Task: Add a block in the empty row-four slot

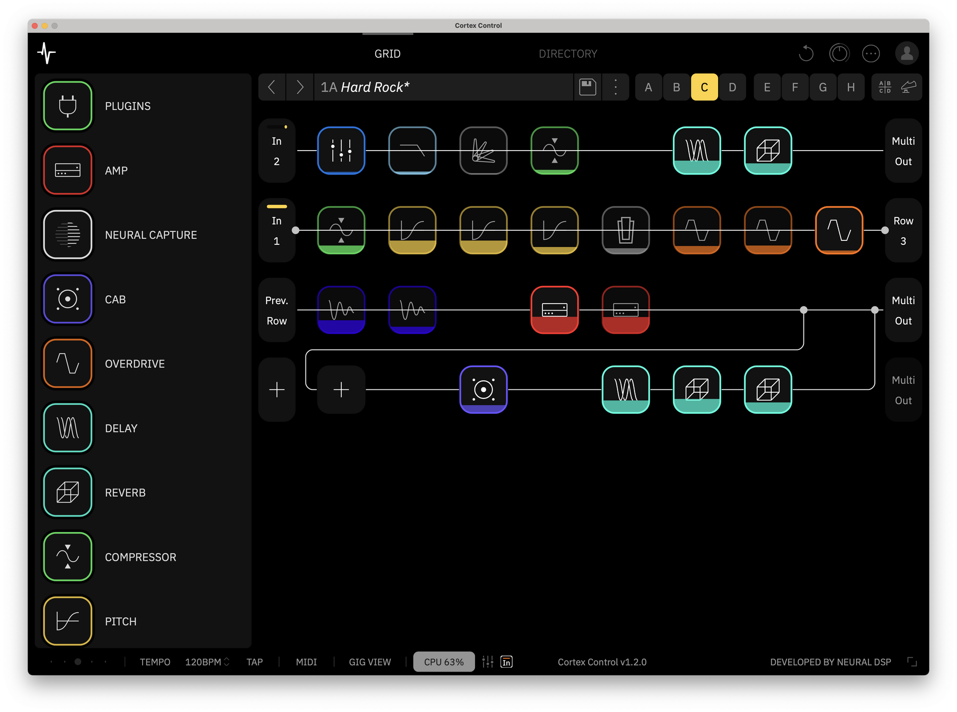Action: click(x=341, y=390)
